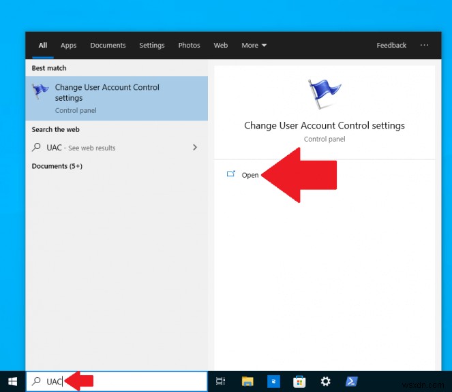Viewport: 452px width, 392px height.
Task: Click the UAC web result magnifier icon
Action: tap(36, 147)
